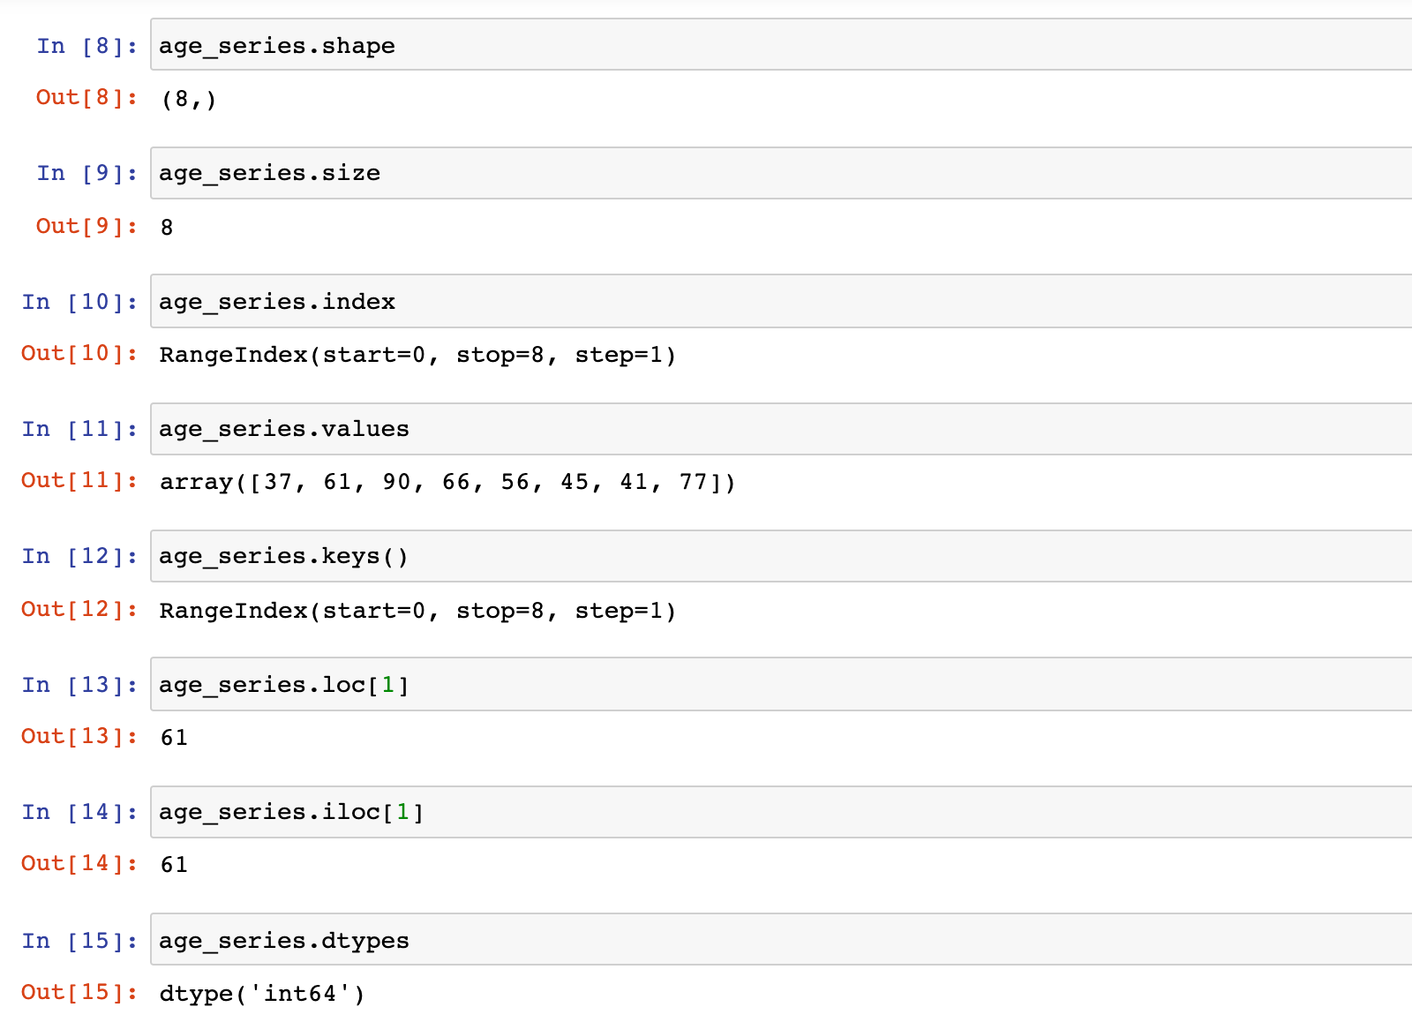Click the age_series.loc[1] cell

(x=781, y=684)
